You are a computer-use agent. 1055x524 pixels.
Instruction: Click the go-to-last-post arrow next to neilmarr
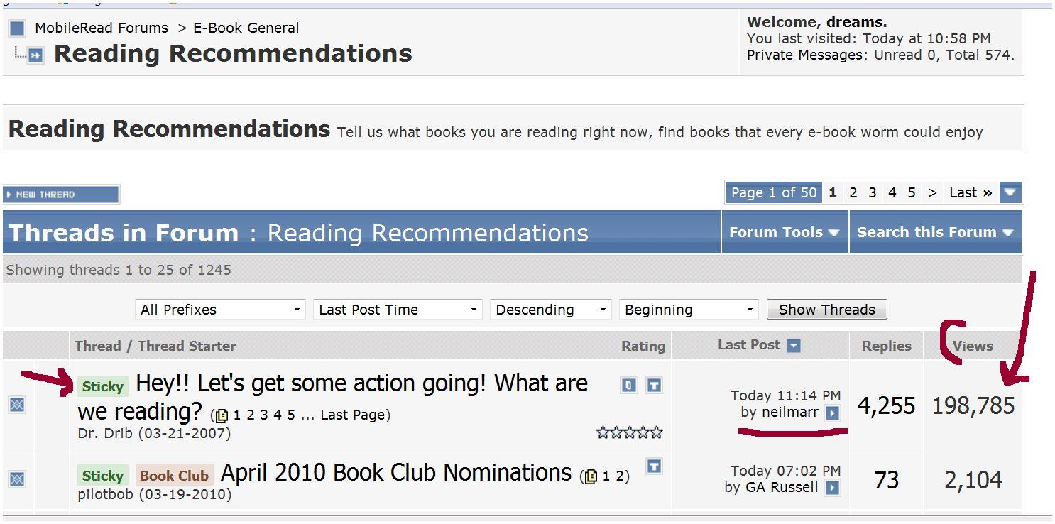point(833,413)
